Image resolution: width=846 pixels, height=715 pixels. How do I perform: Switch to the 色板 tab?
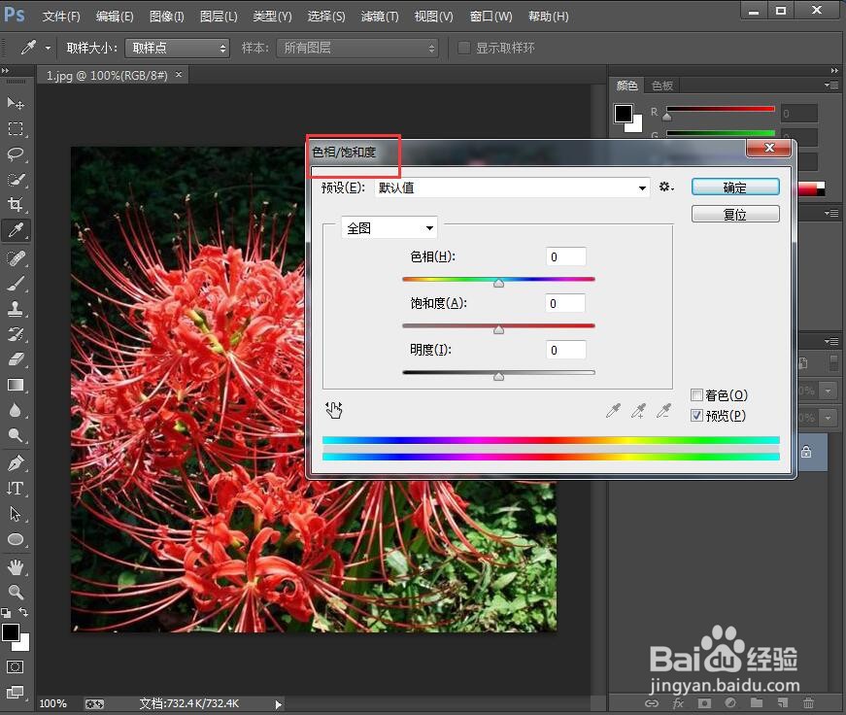click(x=662, y=85)
